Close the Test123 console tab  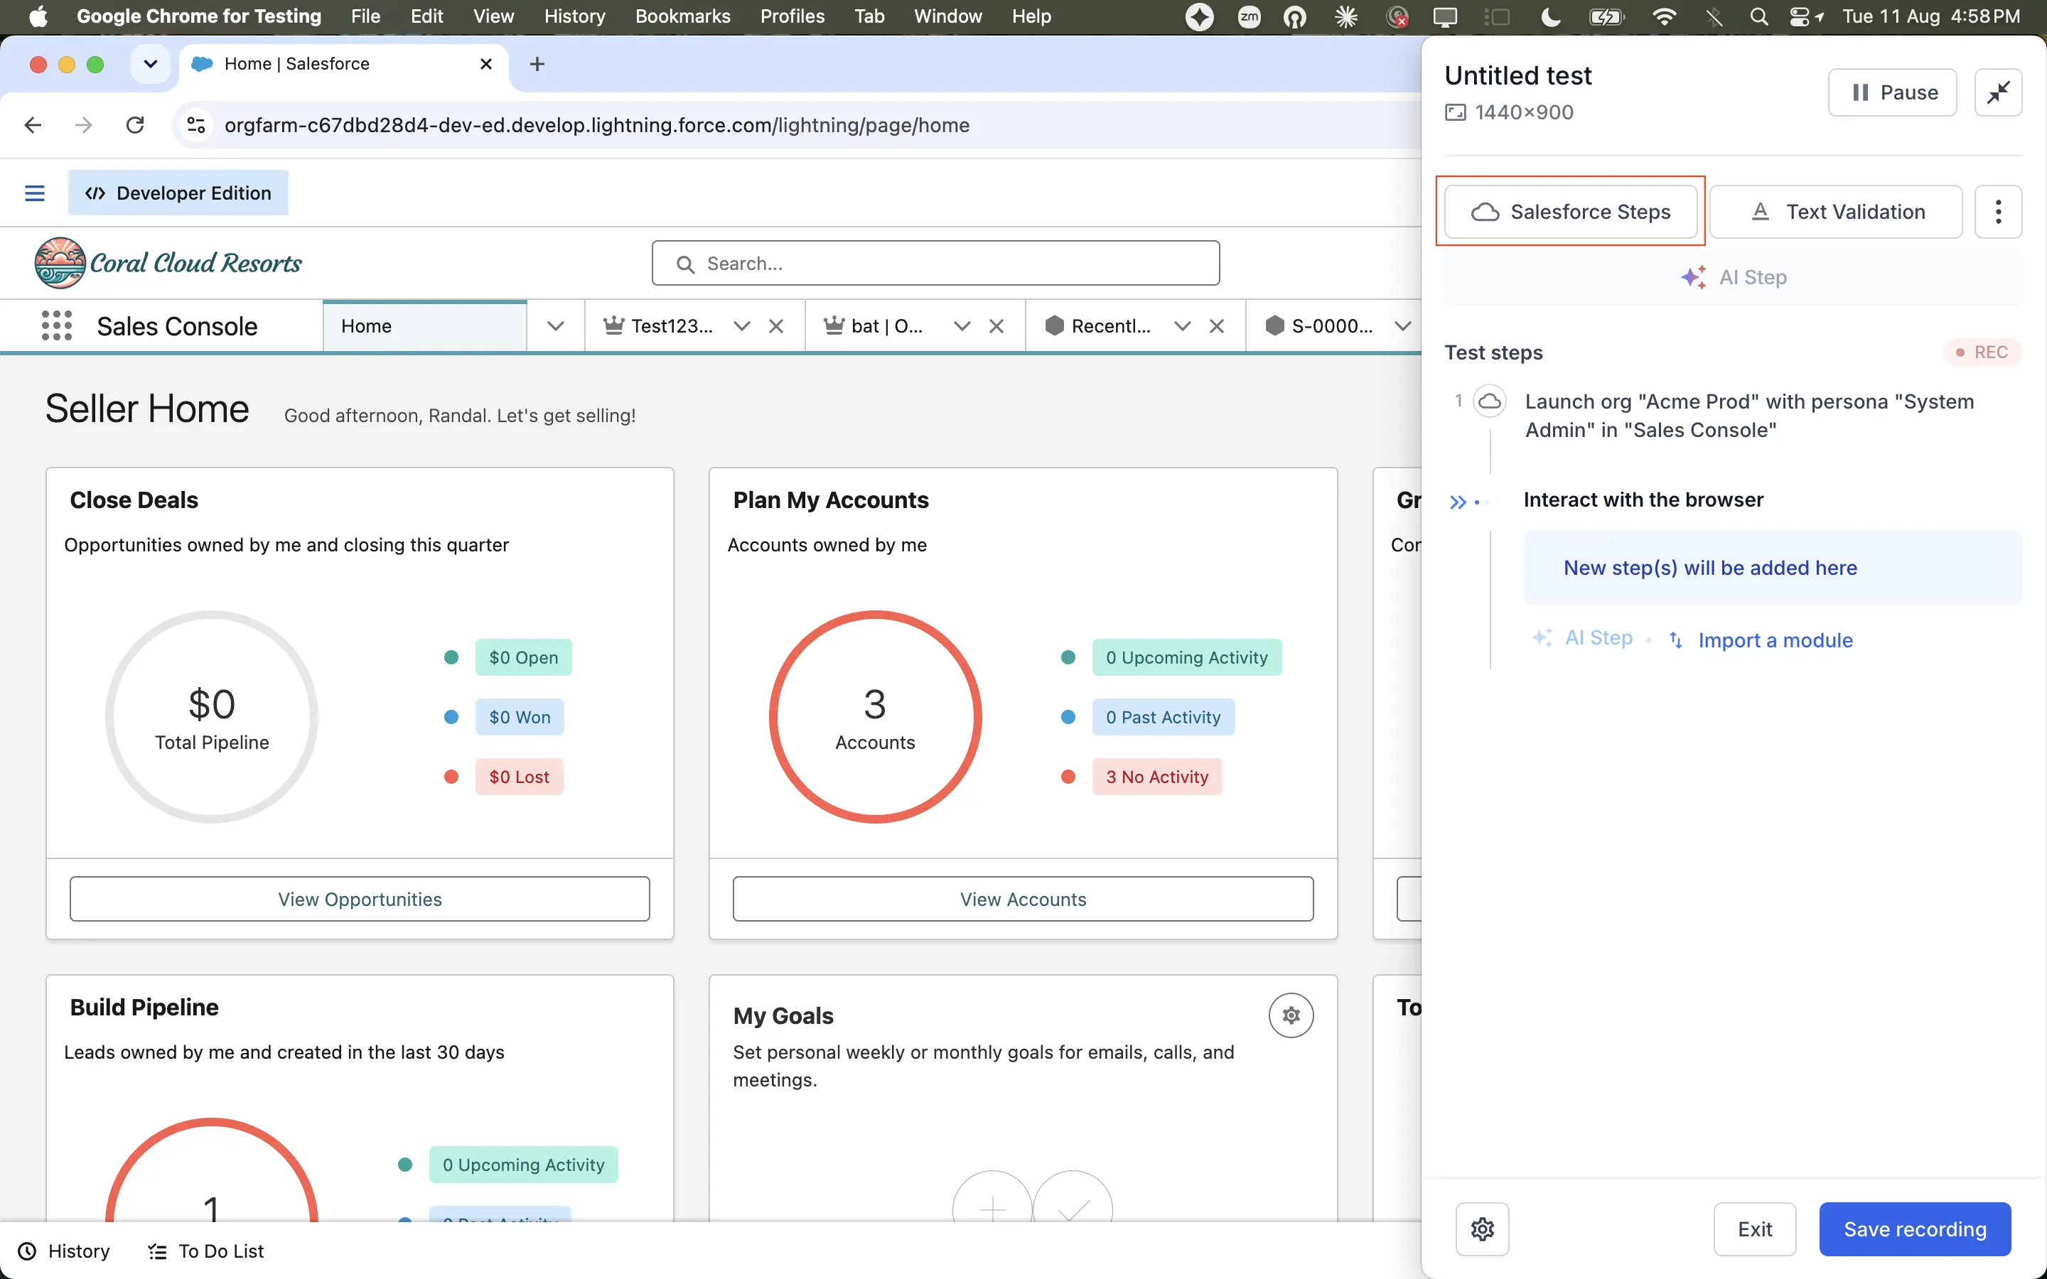[775, 327]
